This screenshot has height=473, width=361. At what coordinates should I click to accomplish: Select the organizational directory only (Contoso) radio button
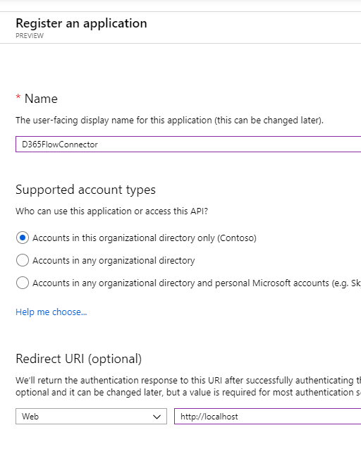click(x=23, y=238)
